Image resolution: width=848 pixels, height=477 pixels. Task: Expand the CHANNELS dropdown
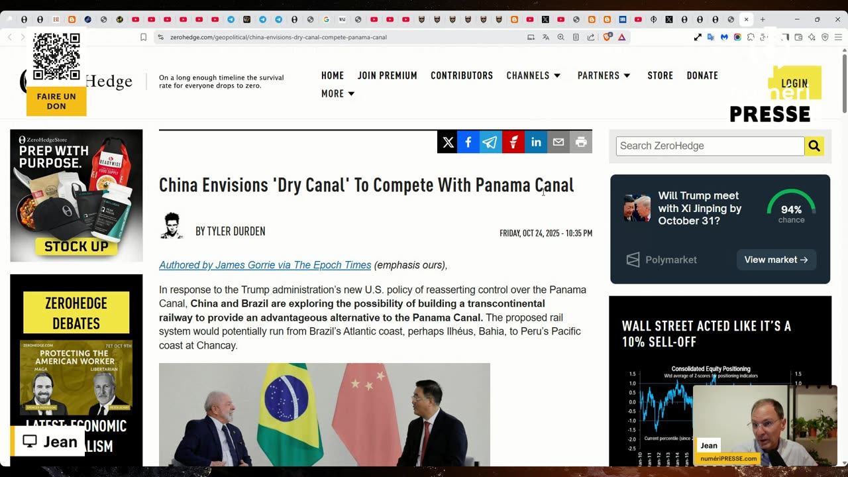[x=534, y=76]
